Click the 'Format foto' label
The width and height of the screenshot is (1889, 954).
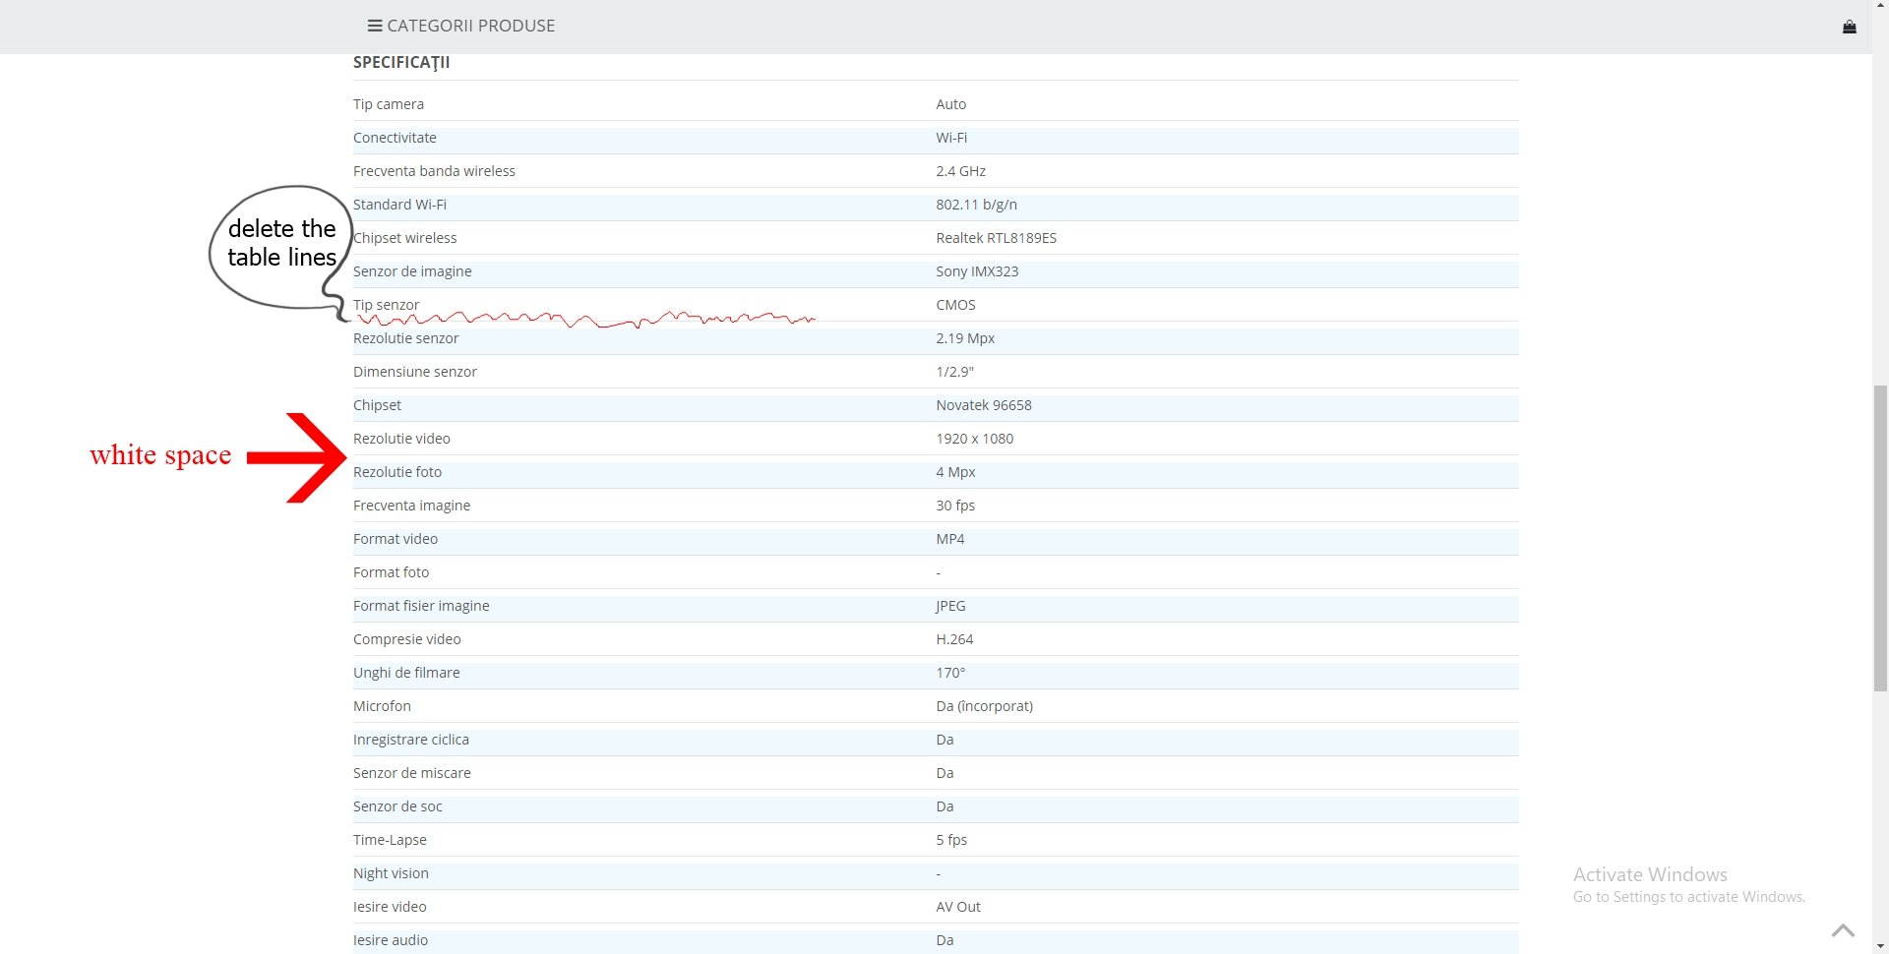pyautogui.click(x=391, y=572)
